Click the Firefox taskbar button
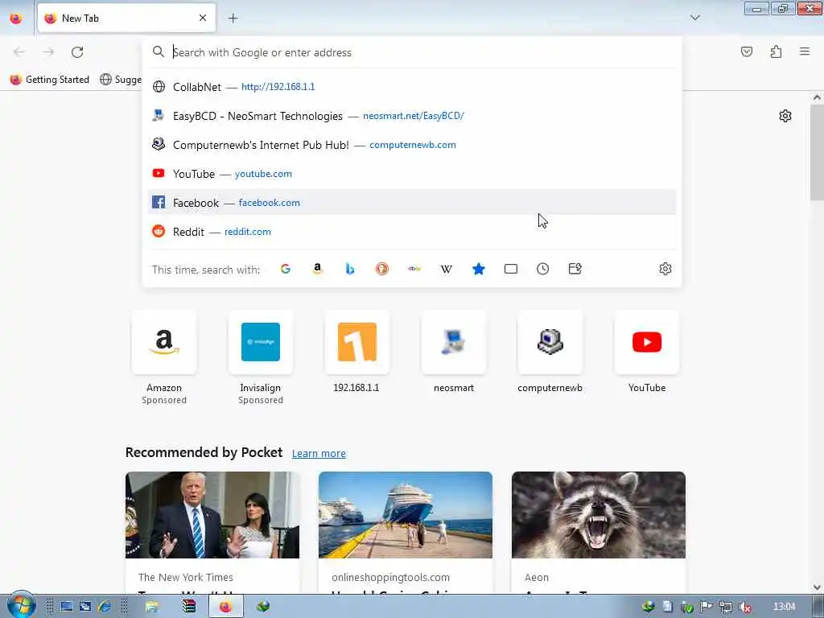This screenshot has height=618, width=824. coord(226,607)
